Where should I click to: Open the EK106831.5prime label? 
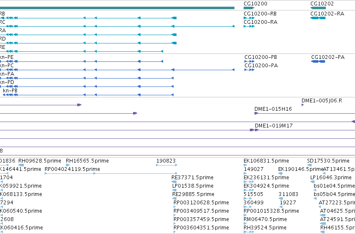266,161
